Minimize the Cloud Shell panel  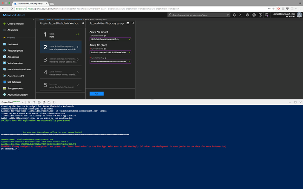click(290, 102)
